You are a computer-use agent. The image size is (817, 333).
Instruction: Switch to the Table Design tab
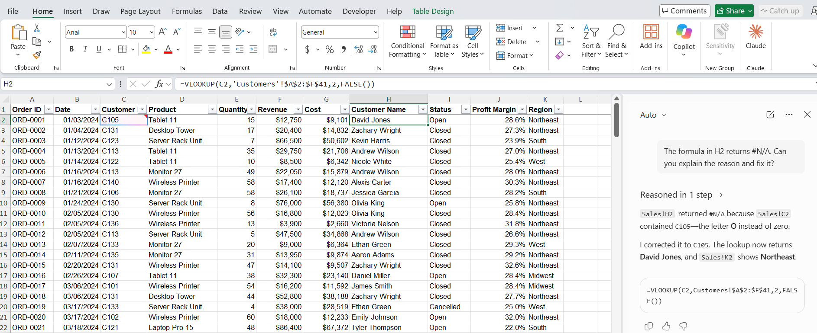(433, 11)
